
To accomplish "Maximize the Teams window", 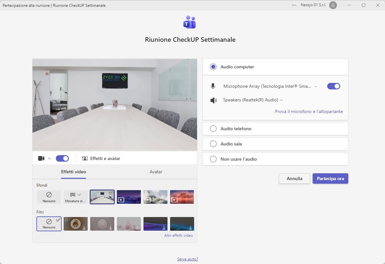I will (x=363, y=5).
